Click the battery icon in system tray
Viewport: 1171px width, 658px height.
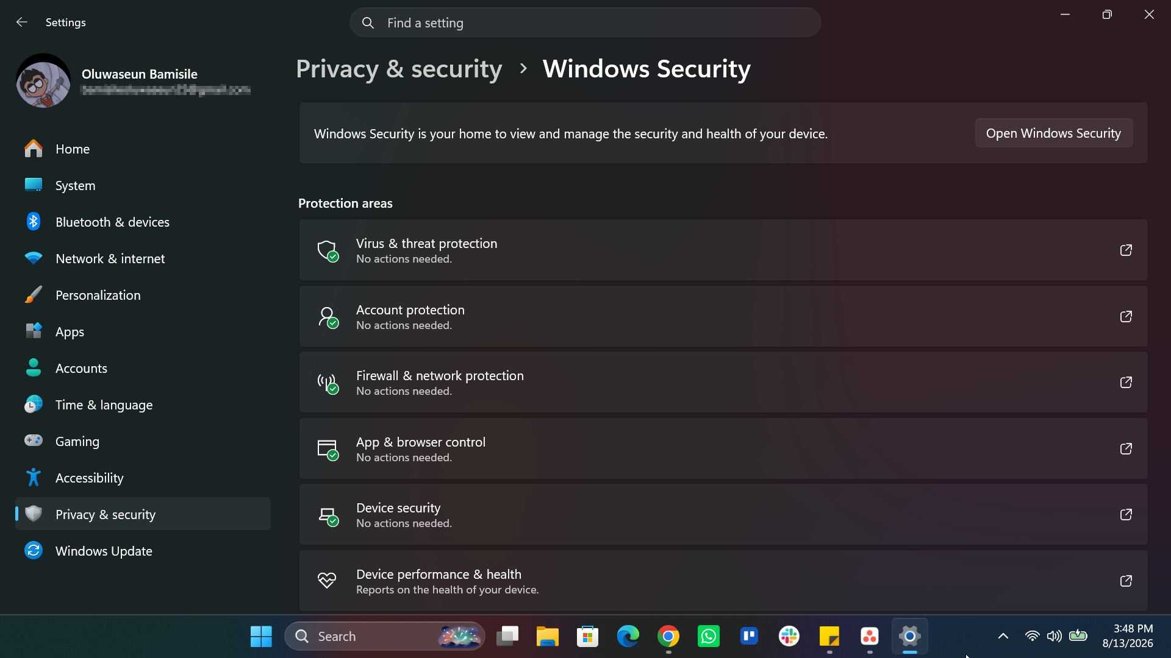click(x=1078, y=635)
